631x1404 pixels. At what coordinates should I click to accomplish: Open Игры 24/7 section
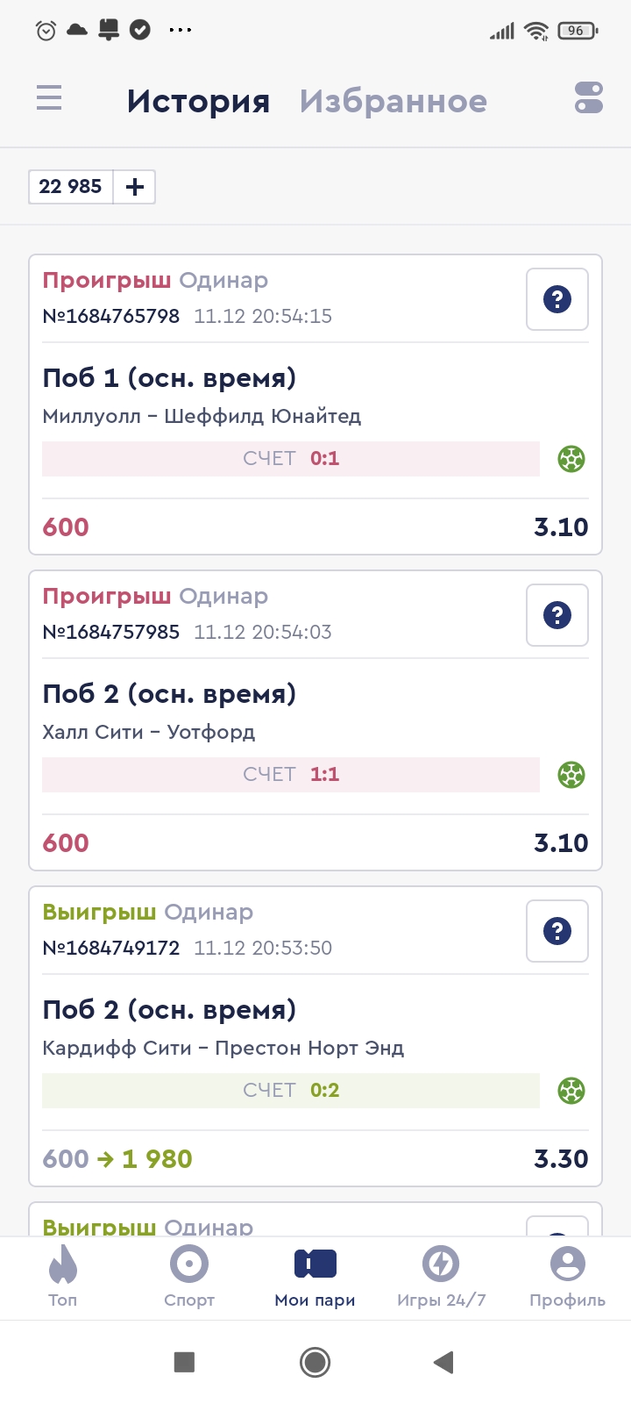click(x=441, y=1277)
